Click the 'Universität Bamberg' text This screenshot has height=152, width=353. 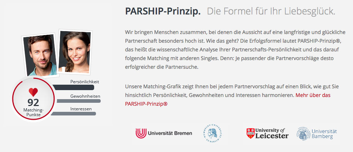(324, 134)
